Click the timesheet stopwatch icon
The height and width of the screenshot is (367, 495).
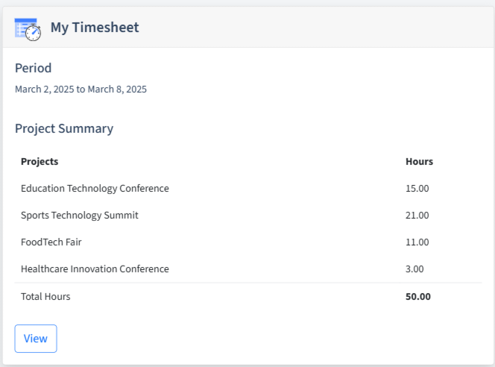[28, 29]
